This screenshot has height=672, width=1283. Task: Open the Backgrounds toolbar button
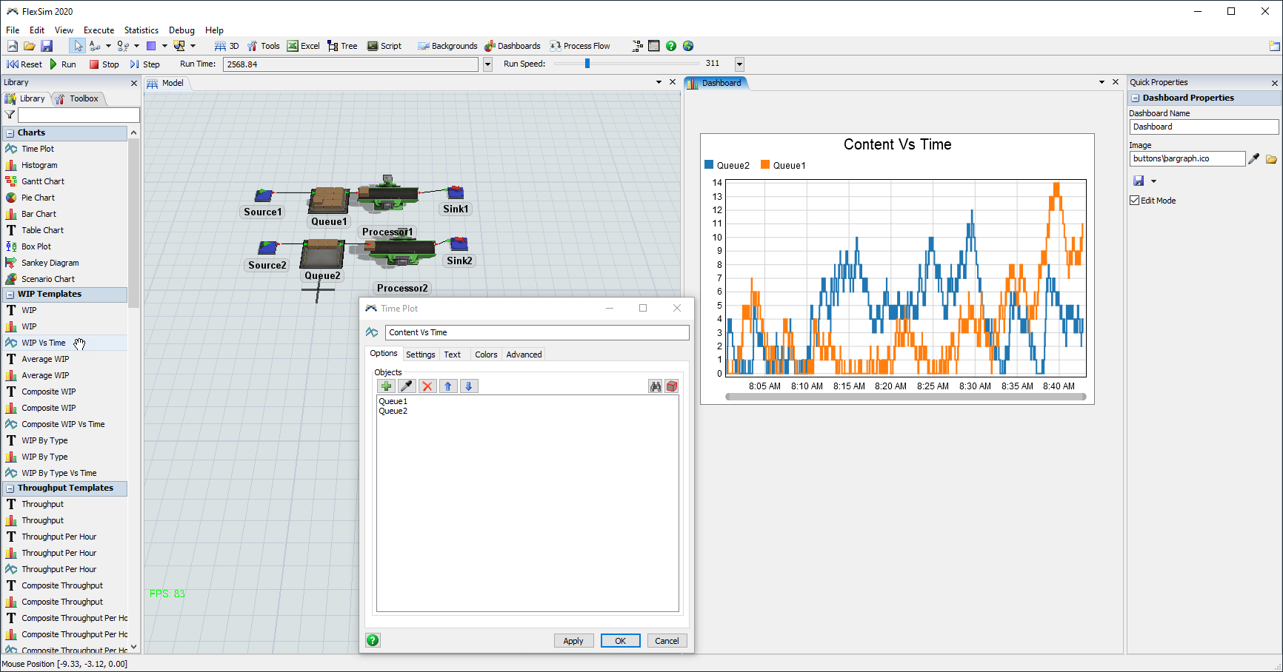click(x=447, y=46)
